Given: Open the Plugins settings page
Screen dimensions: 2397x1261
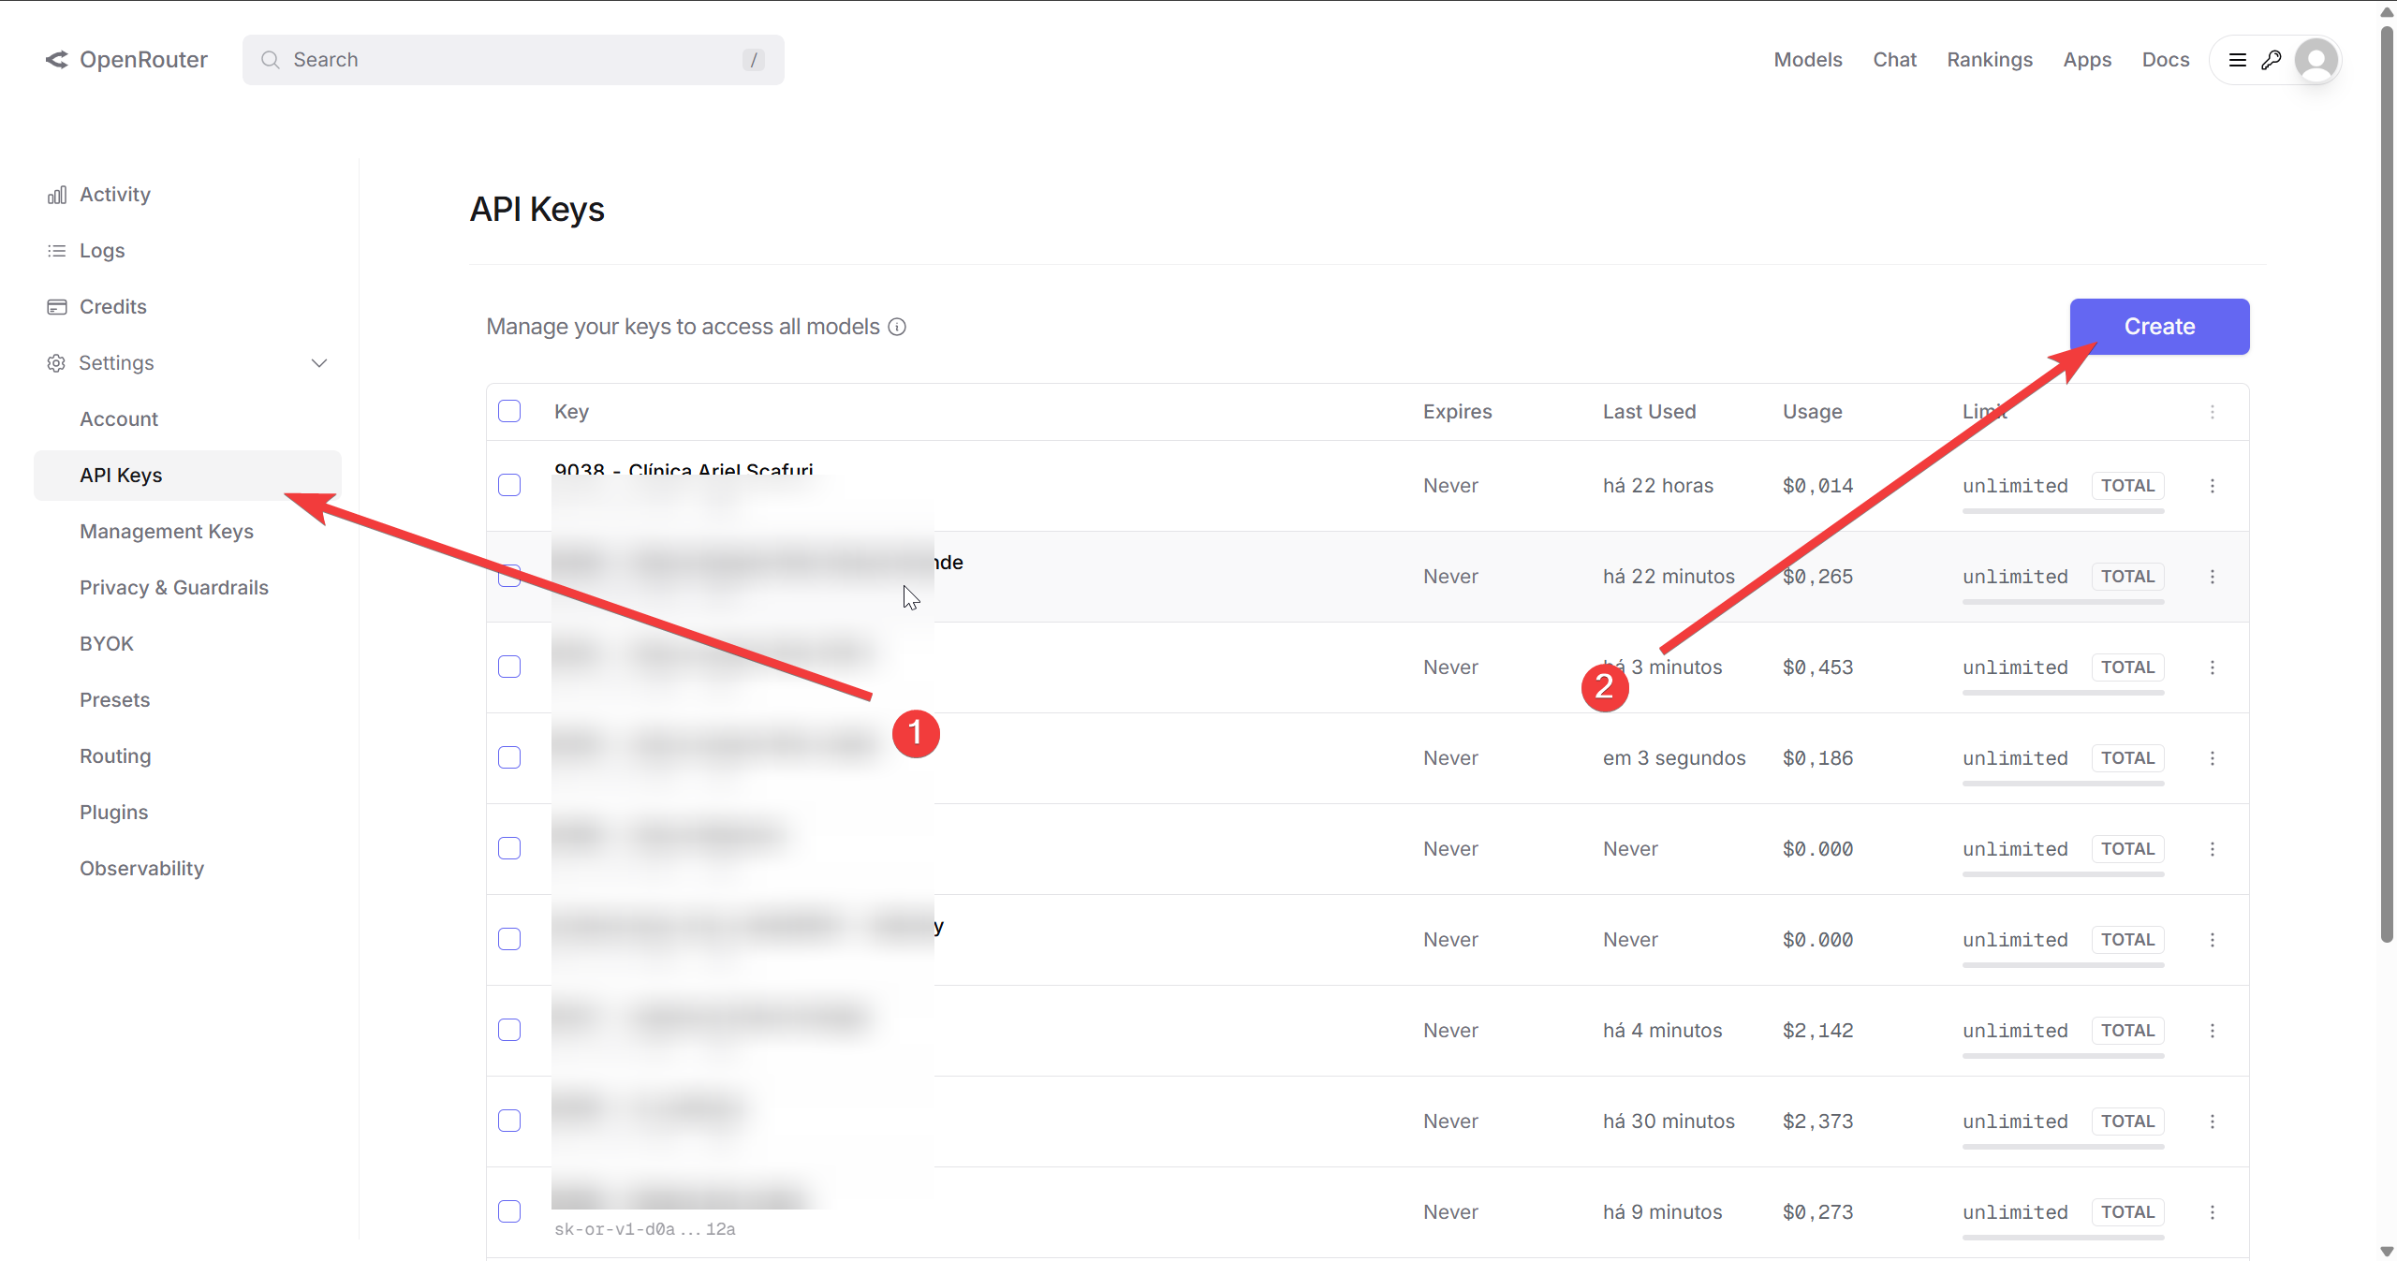Looking at the screenshot, I should click(114, 813).
